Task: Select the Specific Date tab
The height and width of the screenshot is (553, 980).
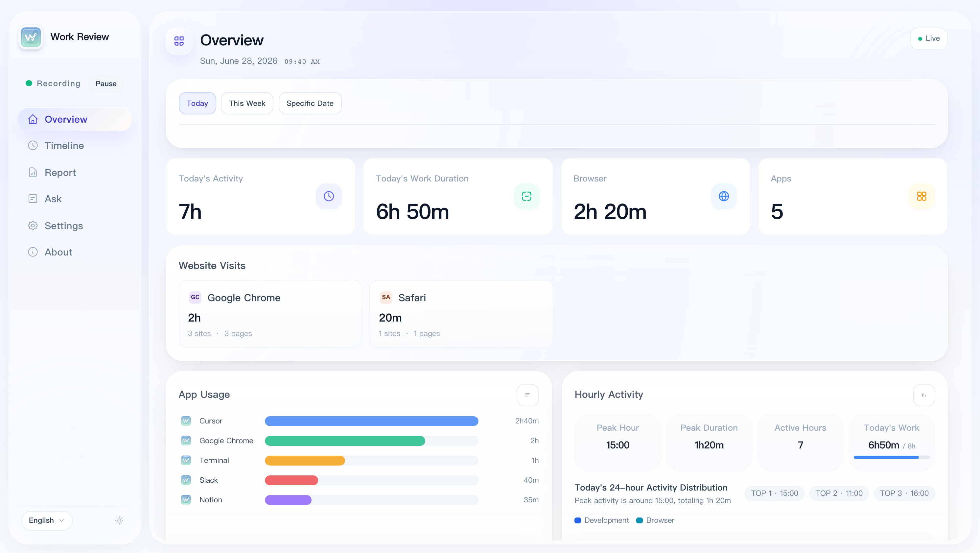Action: [x=310, y=103]
